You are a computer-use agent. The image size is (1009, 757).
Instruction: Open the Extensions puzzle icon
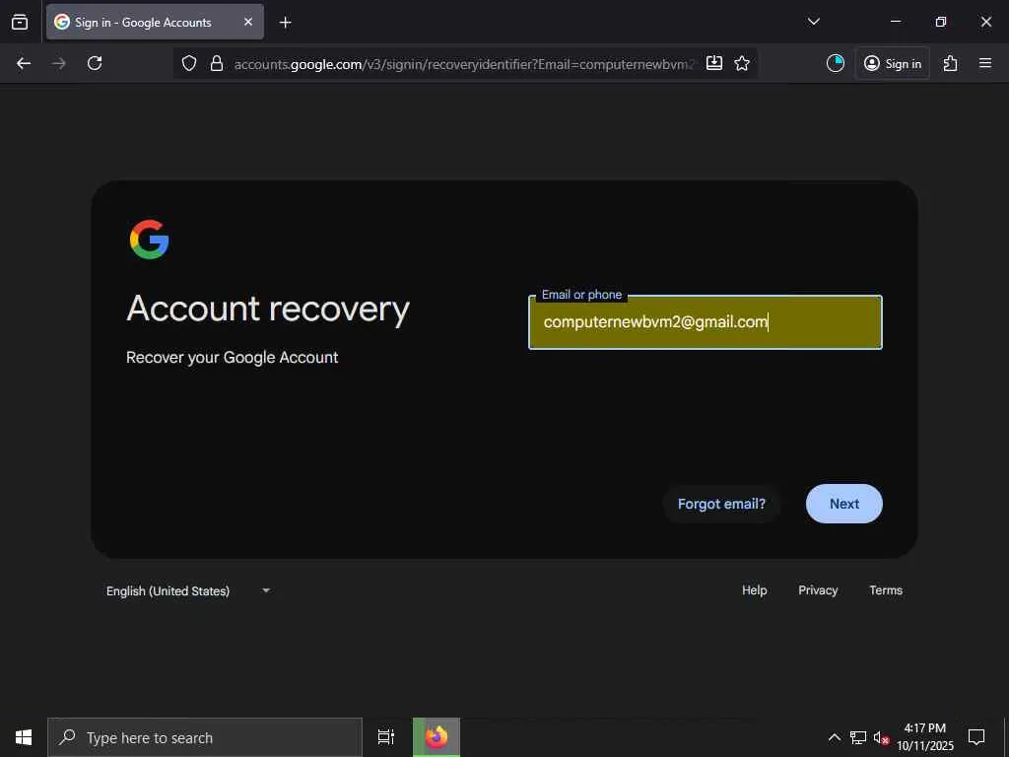coord(951,63)
